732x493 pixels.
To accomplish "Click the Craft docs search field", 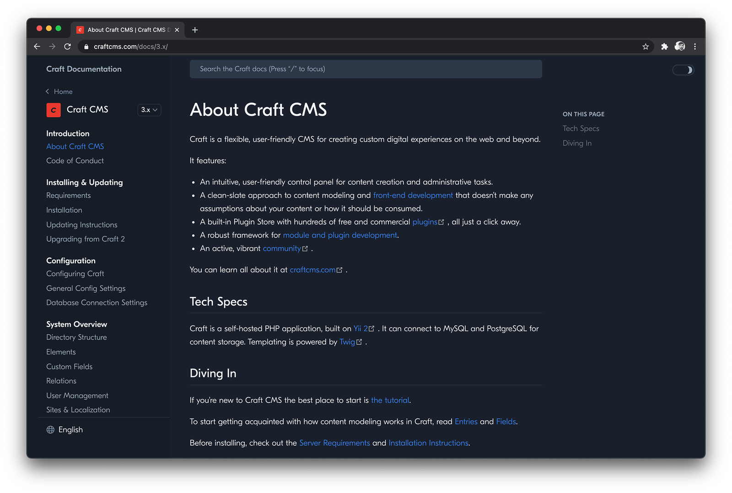I will coord(366,69).
